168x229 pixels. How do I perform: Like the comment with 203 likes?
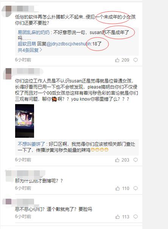click(x=117, y=160)
